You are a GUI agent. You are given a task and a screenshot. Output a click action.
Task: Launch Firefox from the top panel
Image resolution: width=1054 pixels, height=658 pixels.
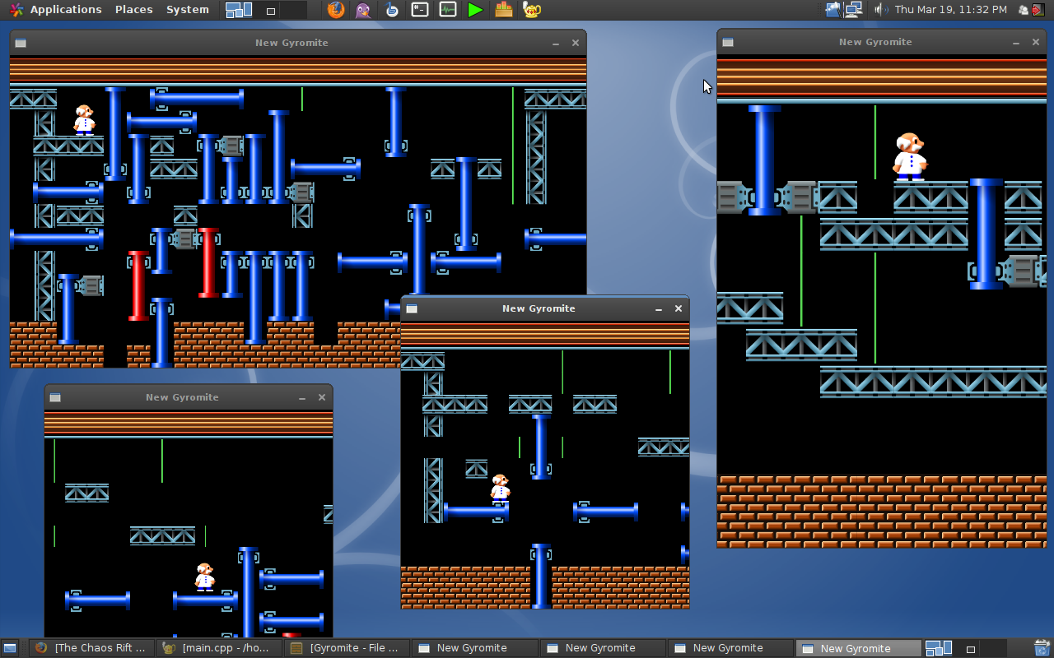(x=335, y=10)
